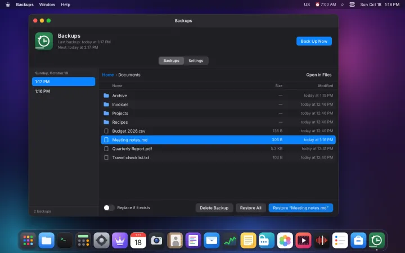Select the 1:16 PM backup
Image resolution: width=405 pixels, height=253 pixels.
click(64, 91)
